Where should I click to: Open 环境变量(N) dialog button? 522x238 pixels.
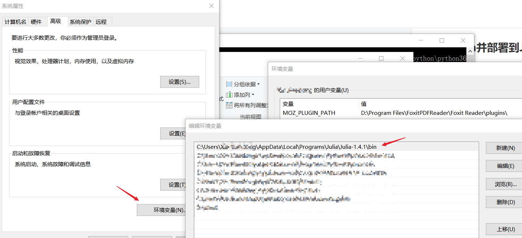tap(161, 210)
